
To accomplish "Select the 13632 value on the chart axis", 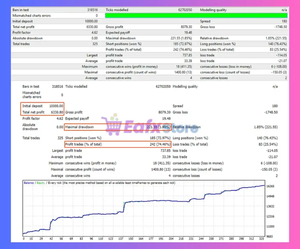I will [x=270, y=206].
